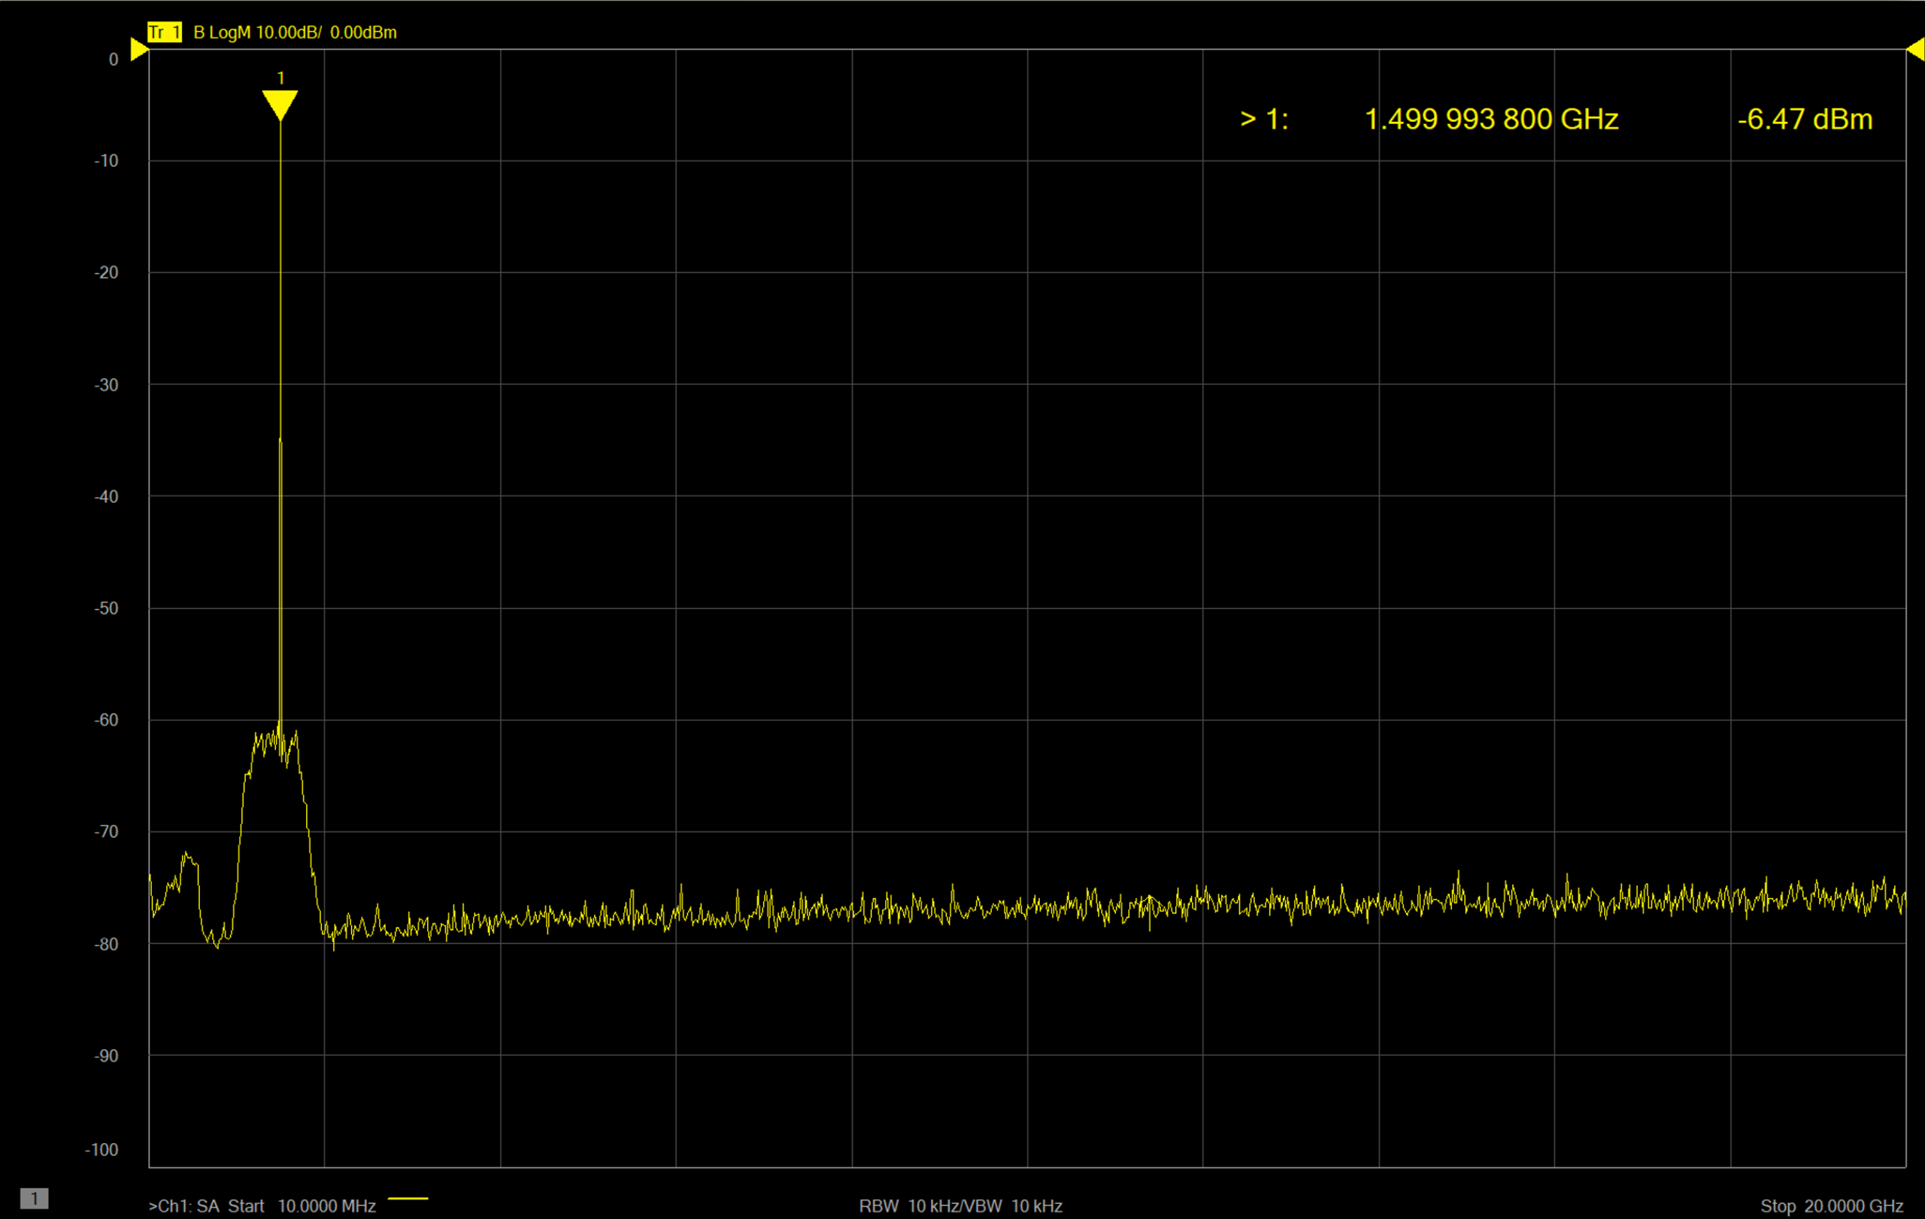Click the yellow trace legend line
This screenshot has height=1219, width=1925.
[408, 1198]
